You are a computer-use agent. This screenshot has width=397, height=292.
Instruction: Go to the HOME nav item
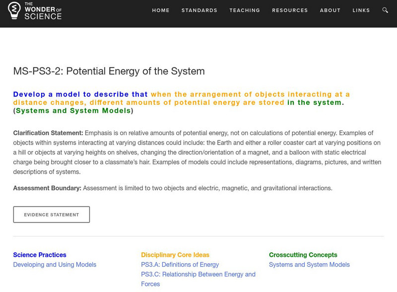pos(161,10)
